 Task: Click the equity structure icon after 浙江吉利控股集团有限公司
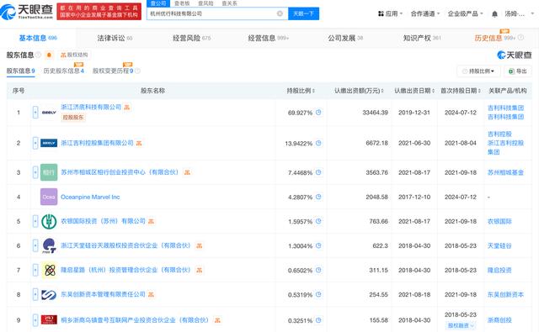point(139,143)
